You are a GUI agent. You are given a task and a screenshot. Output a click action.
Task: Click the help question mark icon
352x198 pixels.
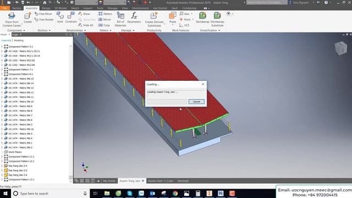(326, 2)
